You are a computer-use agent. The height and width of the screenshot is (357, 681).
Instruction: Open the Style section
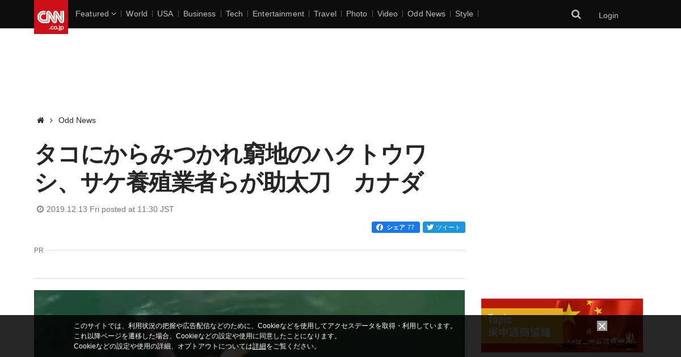(464, 14)
